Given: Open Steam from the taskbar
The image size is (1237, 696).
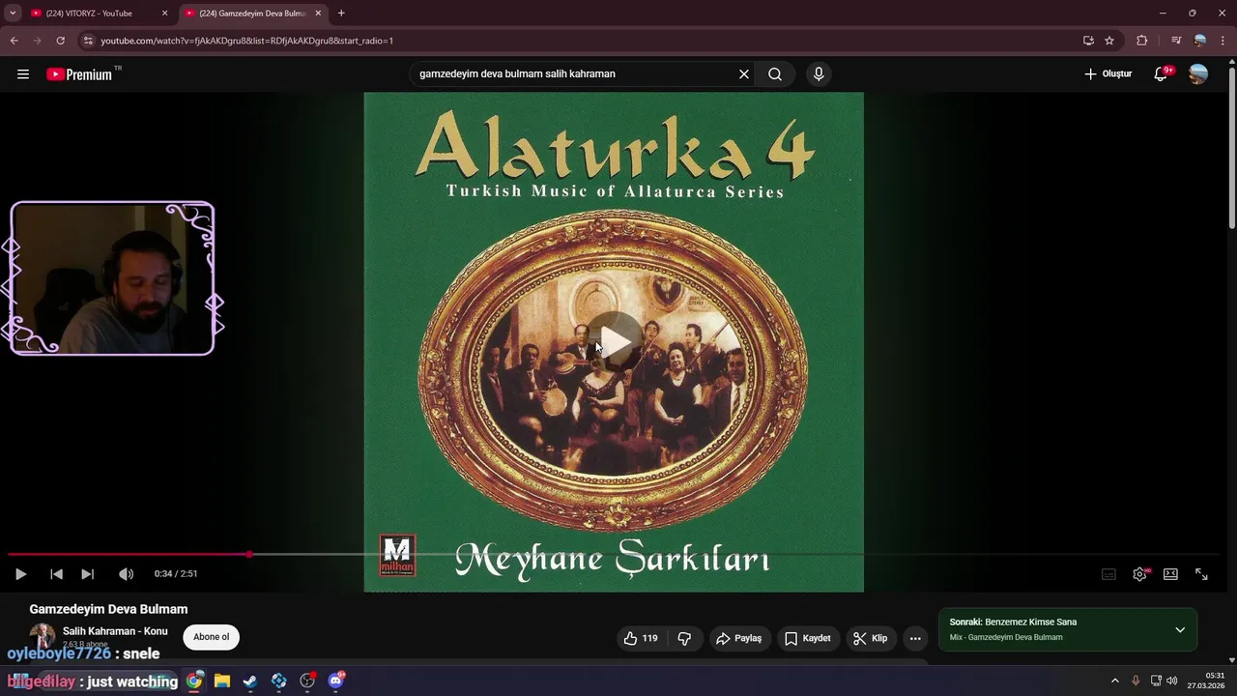Looking at the screenshot, I should tap(250, 681).
